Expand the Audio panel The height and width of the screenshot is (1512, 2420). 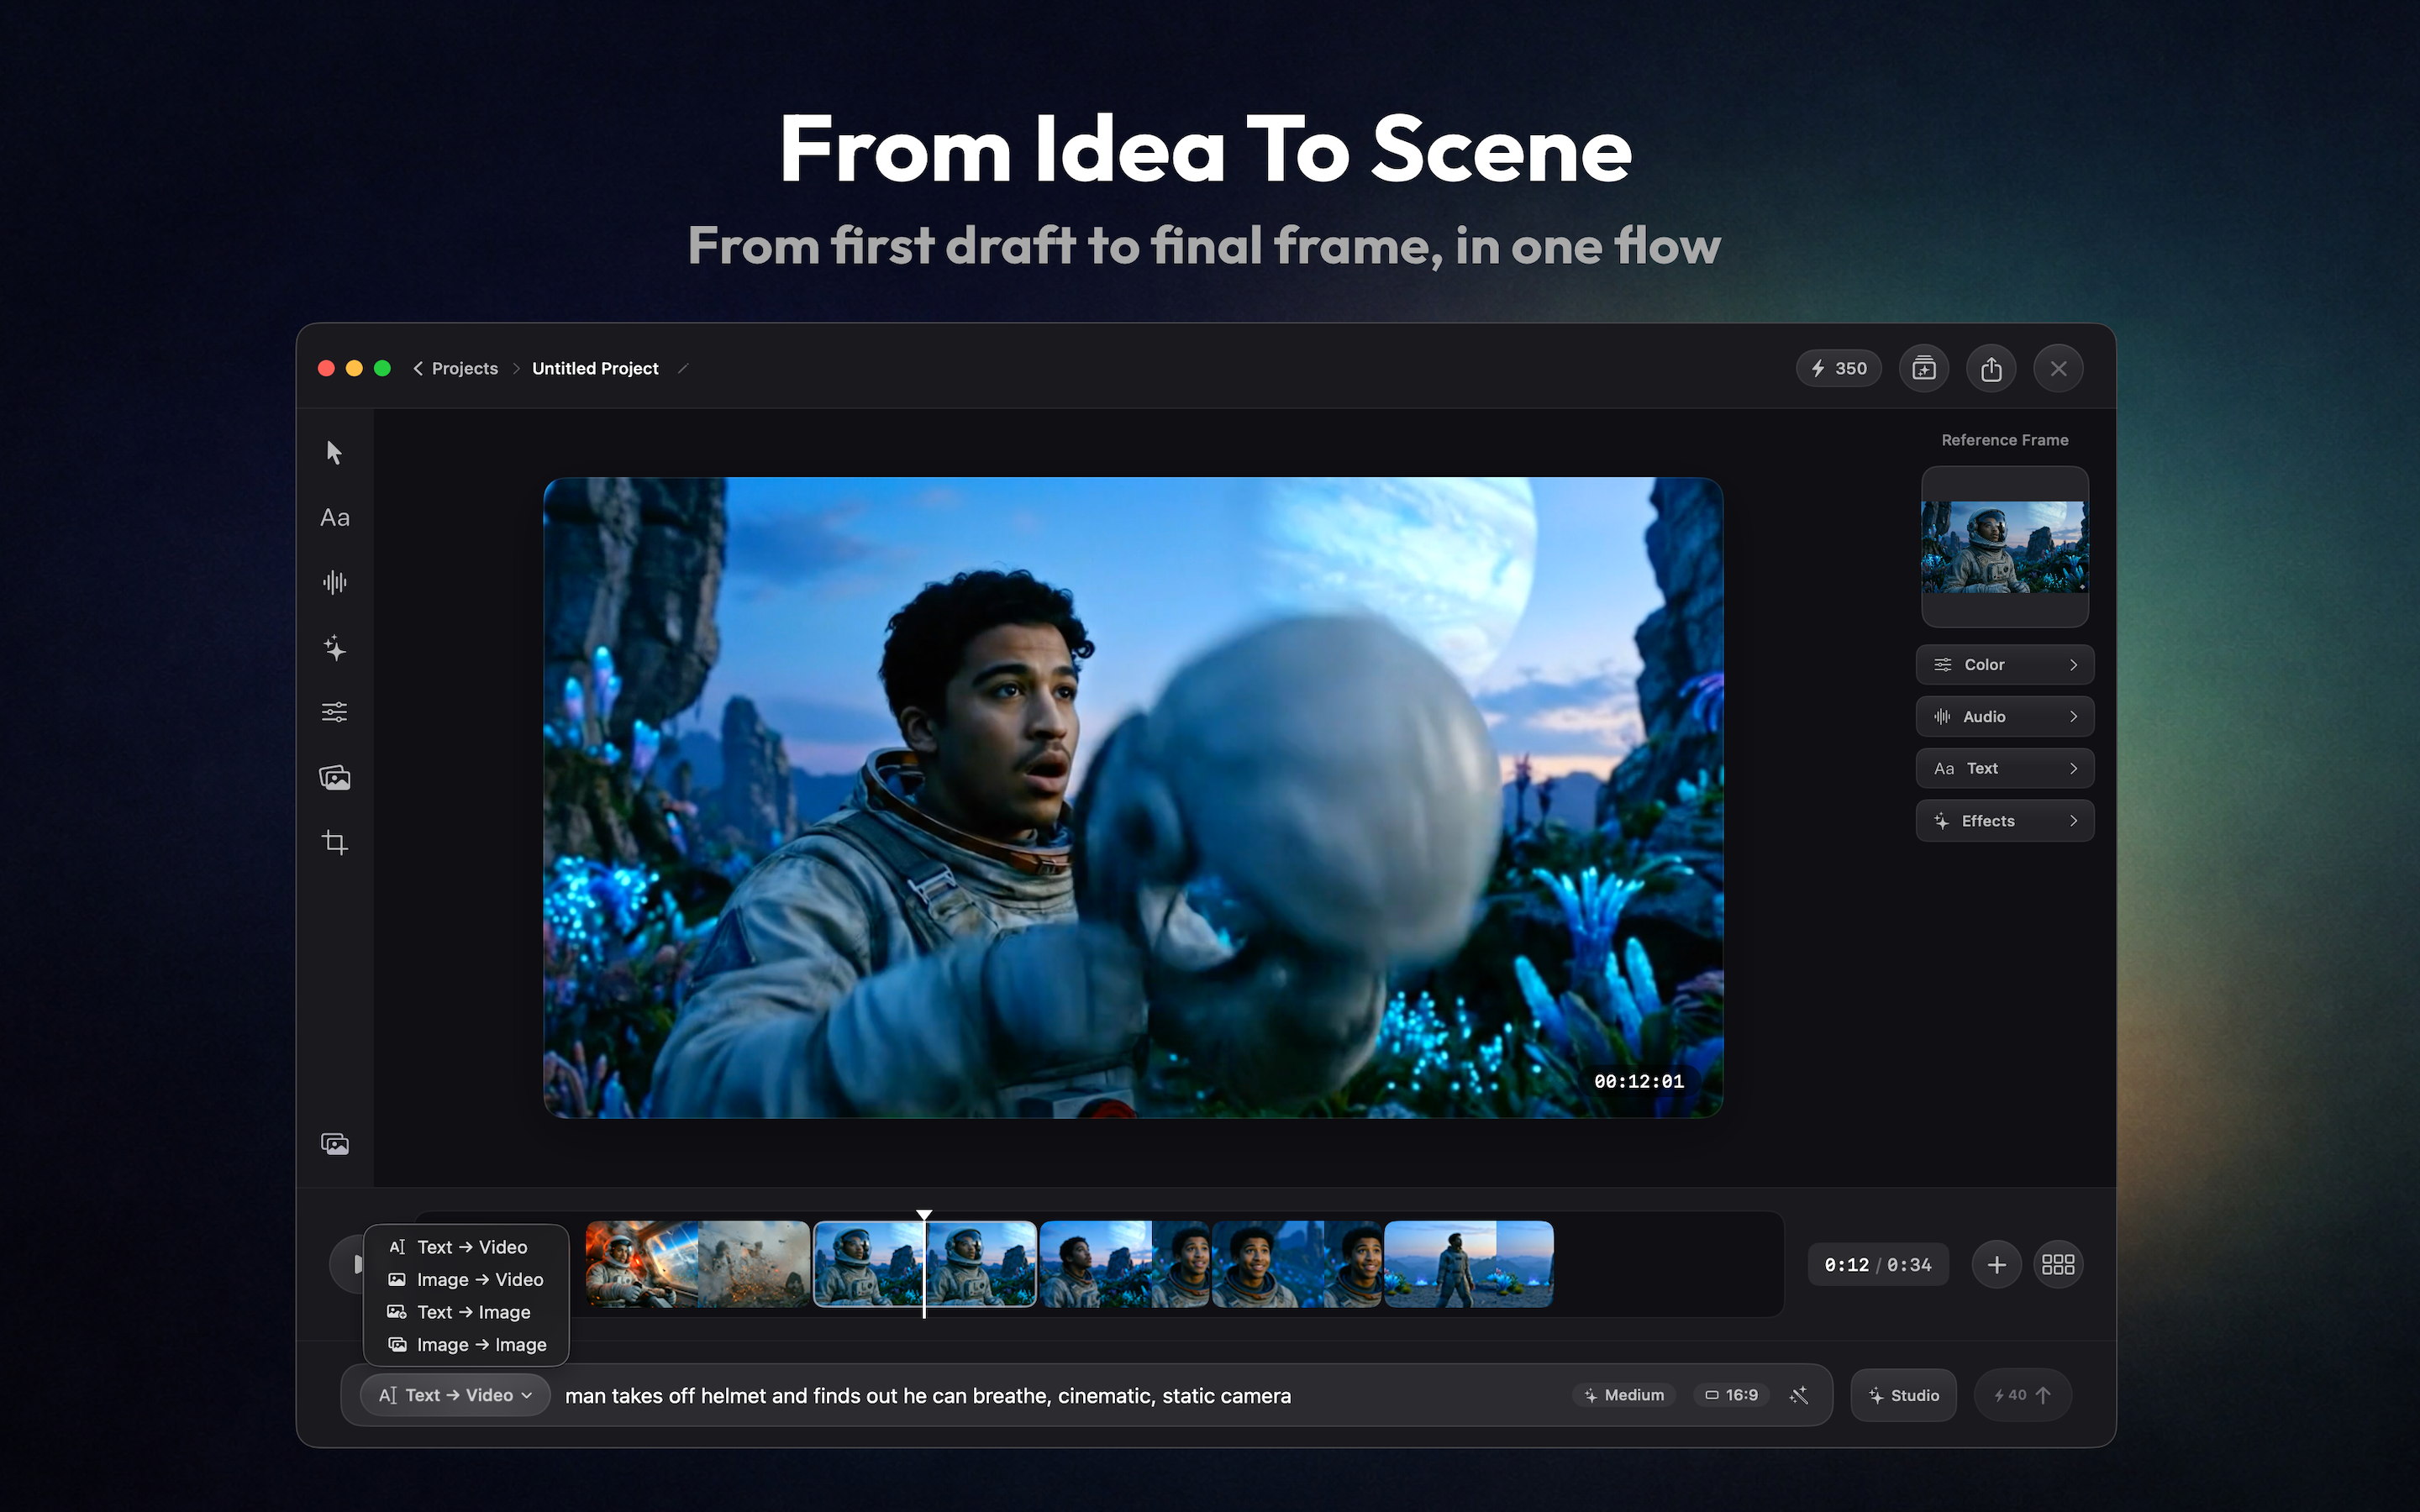pos(2004,717)
